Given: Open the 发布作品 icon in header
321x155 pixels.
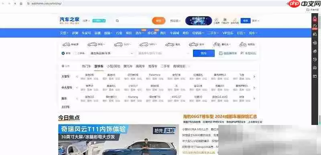Looking at the screenshot, I should 235,20.
